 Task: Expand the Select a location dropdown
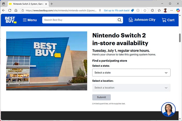[131, 88]
